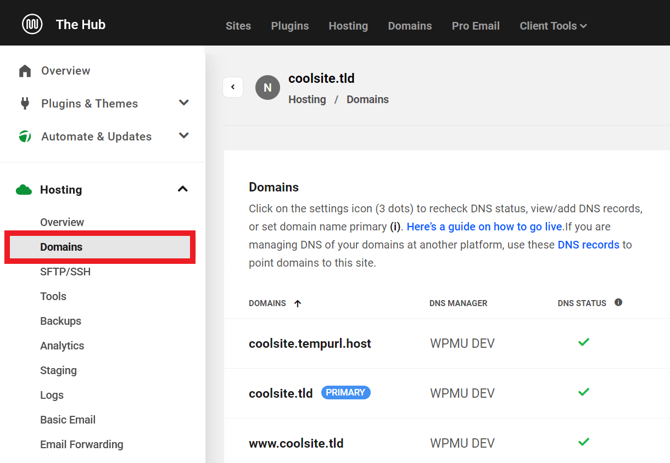Click the site avatar N icon
Viewport: 670px width, 463px height.
pos(267,88)
